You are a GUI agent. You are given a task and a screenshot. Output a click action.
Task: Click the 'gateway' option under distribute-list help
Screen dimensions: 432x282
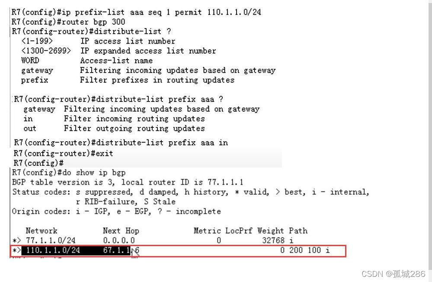pyautogui.click(x=37, y=70)
